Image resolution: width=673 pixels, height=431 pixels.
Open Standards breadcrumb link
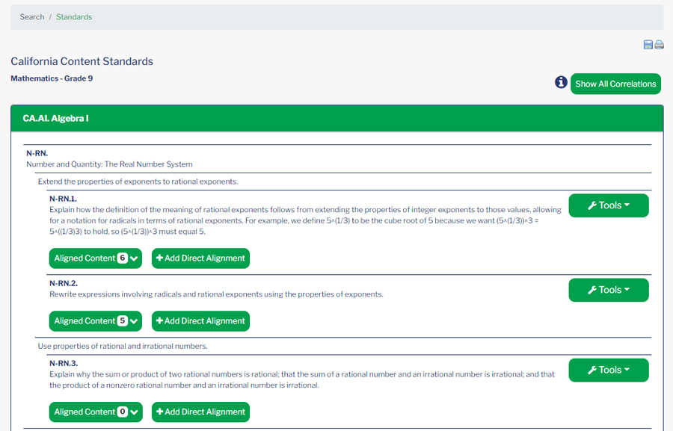[x=74, y=16]
